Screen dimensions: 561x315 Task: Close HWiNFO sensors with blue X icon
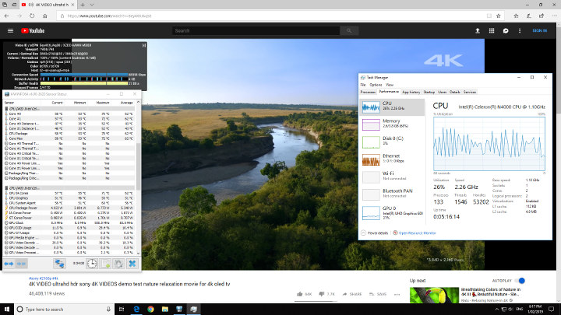point(132,264)
